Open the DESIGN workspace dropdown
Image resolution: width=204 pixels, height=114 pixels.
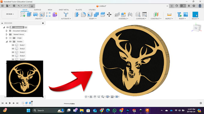pos(10,14)
